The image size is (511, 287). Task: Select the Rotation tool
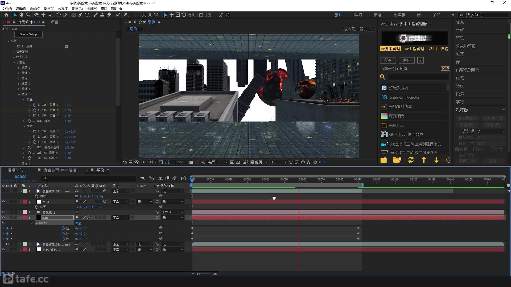[59, 15]
